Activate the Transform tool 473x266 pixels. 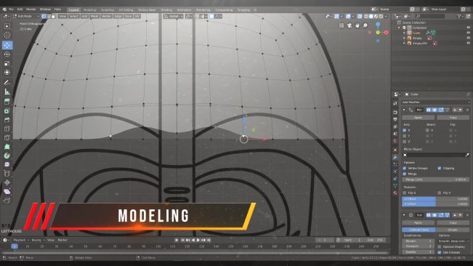click(7, 73)
